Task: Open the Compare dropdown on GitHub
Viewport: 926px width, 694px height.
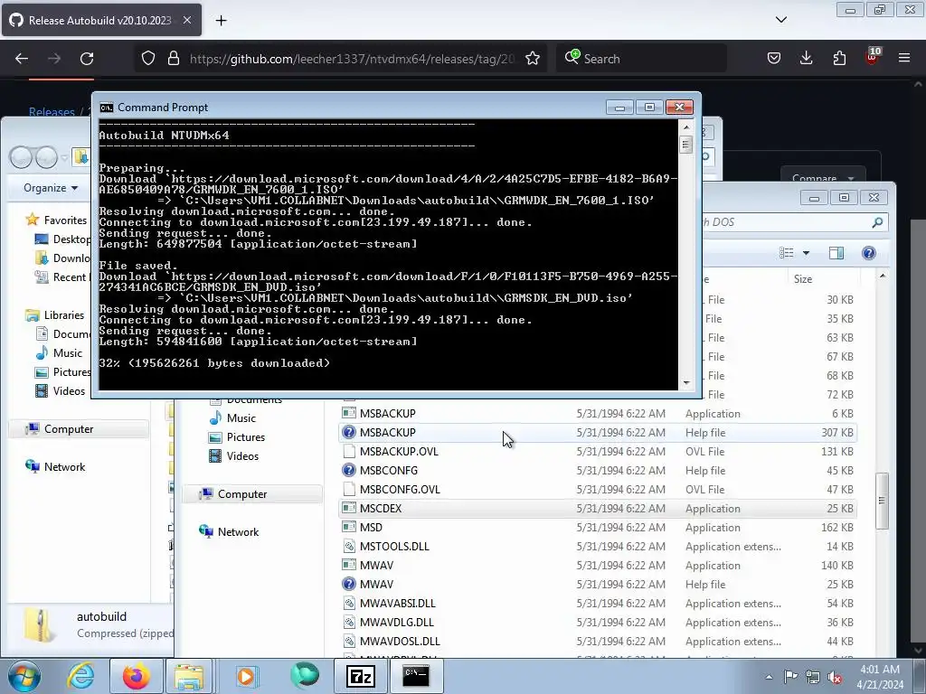Action: pyautogui.click(x=823, y=178)
